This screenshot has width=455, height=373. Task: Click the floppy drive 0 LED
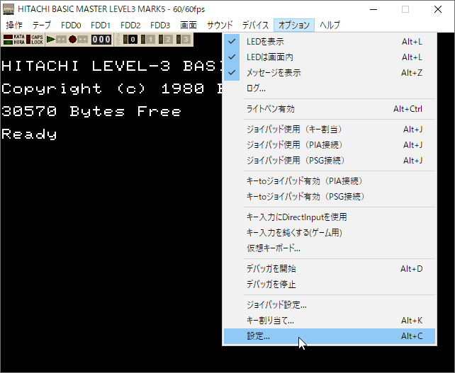coord(131,40)
